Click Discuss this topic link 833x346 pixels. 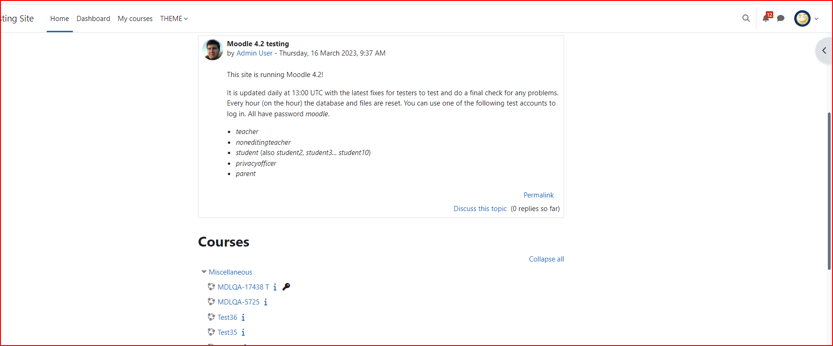[480, 209]
